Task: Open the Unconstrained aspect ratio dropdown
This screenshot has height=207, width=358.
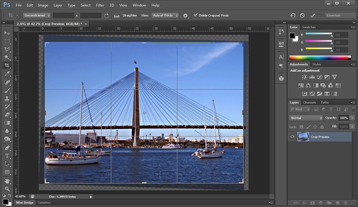Action: pos(37,15)
